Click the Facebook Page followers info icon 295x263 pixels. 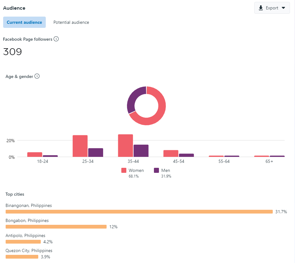tap(56, 39)
